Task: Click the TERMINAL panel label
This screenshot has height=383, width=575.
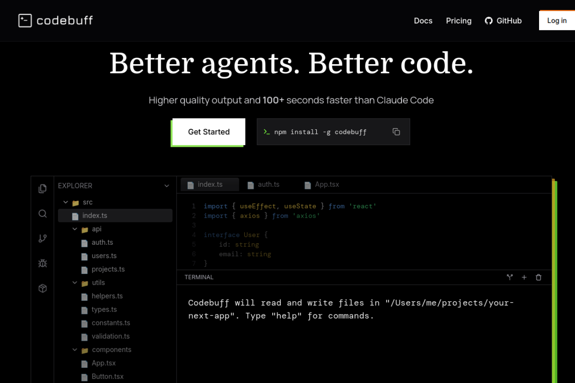Action: [199, 277]
